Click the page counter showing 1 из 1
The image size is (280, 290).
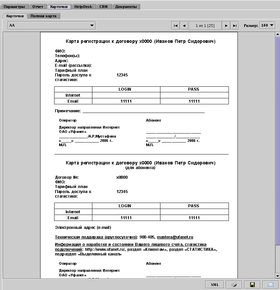click(205, 25)
